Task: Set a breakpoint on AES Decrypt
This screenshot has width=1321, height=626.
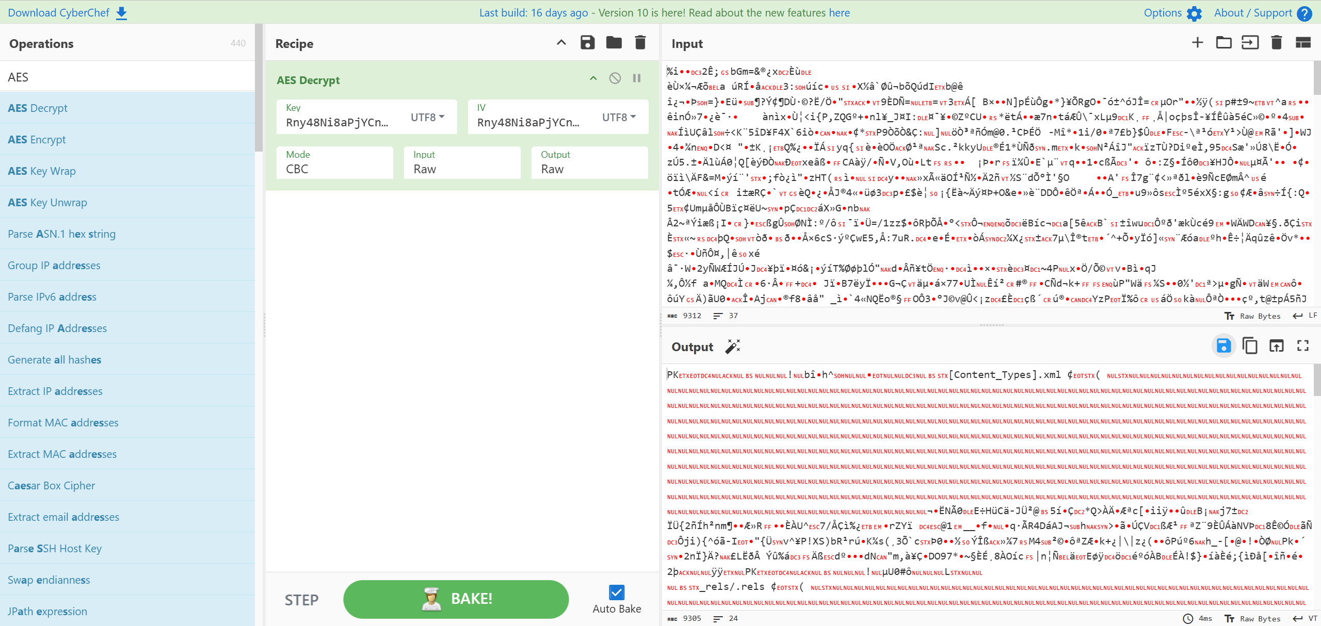Action: pos(637,78)
